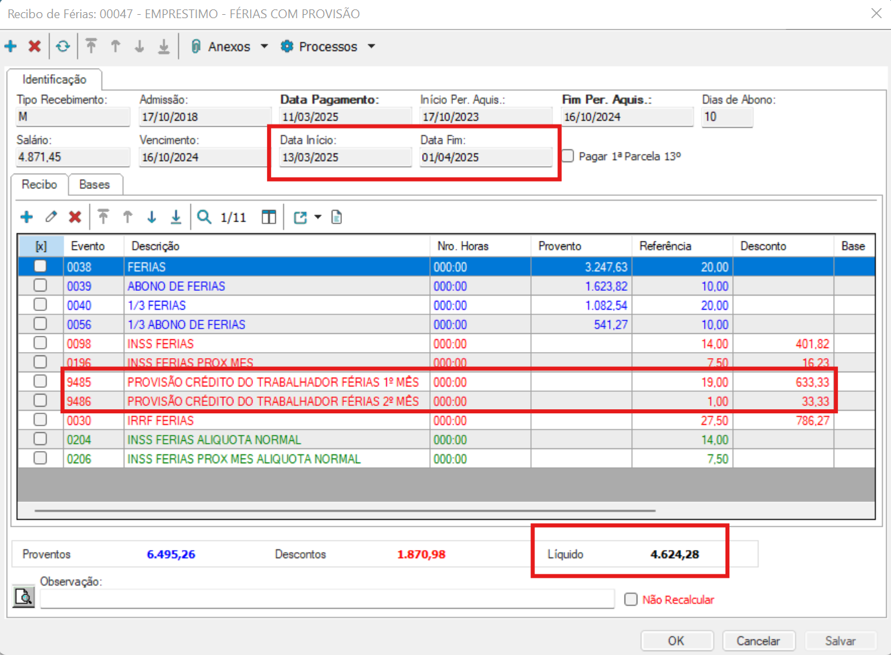Screen dimensions: 891x655
Task: Check the box for event 0038 FERIAS
Action: [40, 266]
